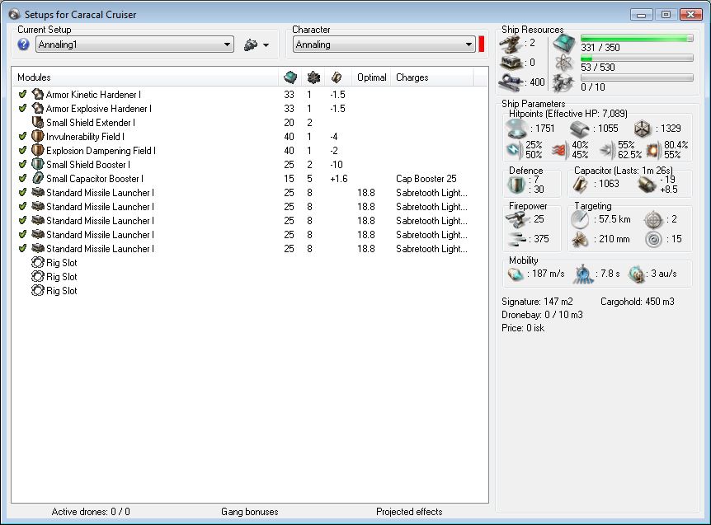711x525 pixels.
Task: Toggle the Invulnerability Field I active checkmark
Action: point(22,136)
